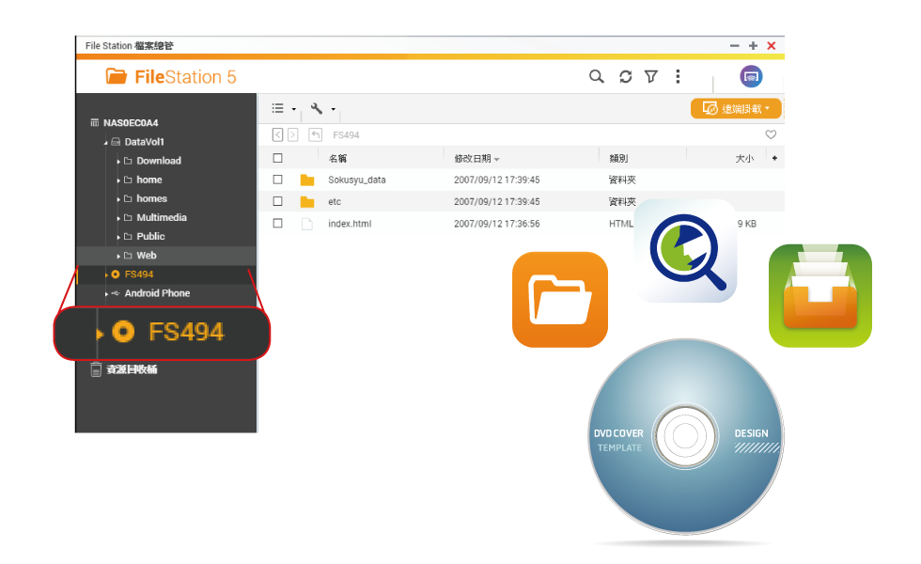Click the FS494 disc drive icon in tree
921x564 pixels.
point(116,274)
